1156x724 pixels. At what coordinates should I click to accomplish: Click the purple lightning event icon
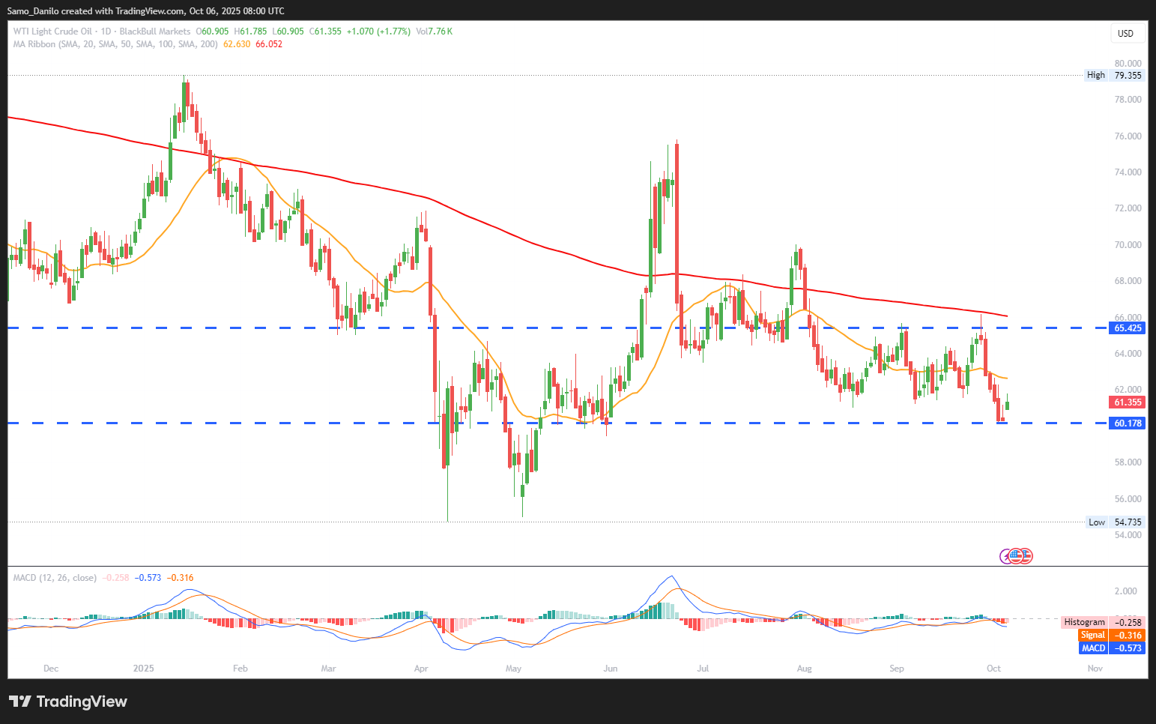[1005, 556]
